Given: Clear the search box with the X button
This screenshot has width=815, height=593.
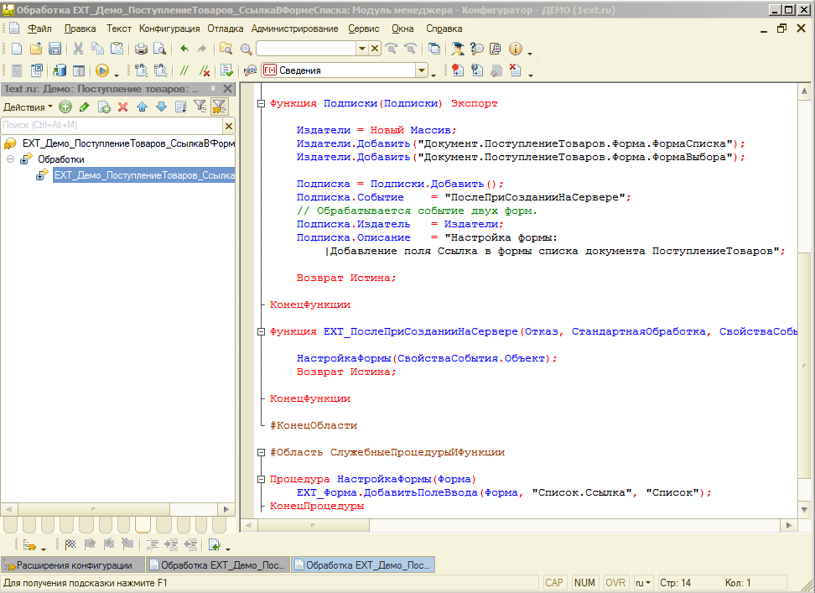Looking at the screenshot, I should [227, 125].
